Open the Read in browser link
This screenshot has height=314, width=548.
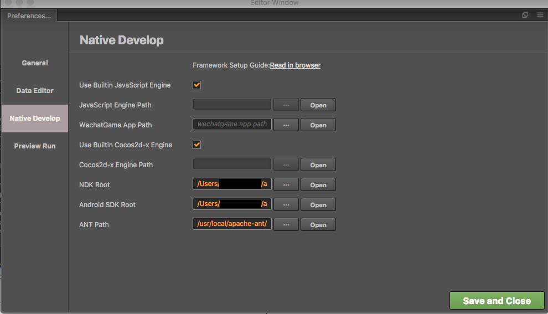coord(295,65)
